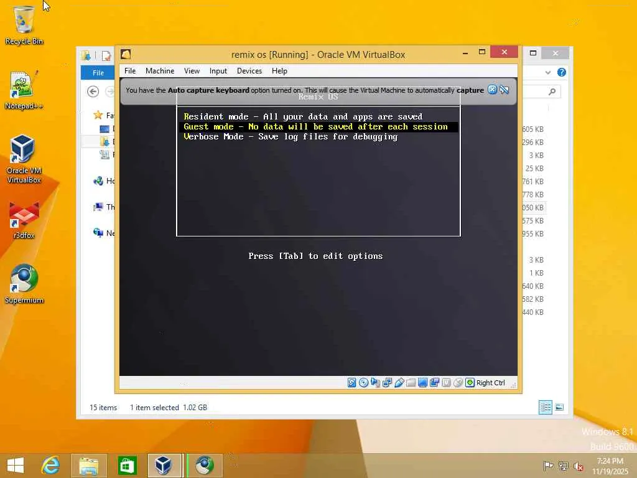Launch Internet Explorer from the taskbar
Image resolution: width=637 pixels, height=478 pixels.
pos(51,466)
